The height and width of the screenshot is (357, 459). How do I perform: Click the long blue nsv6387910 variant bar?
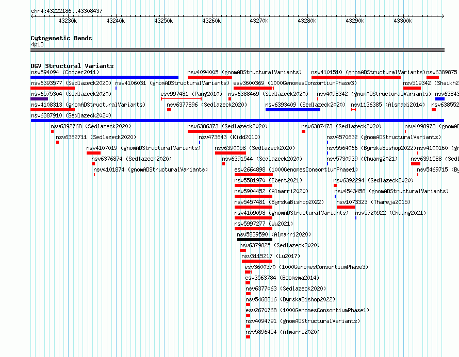[x=237, y=121]
